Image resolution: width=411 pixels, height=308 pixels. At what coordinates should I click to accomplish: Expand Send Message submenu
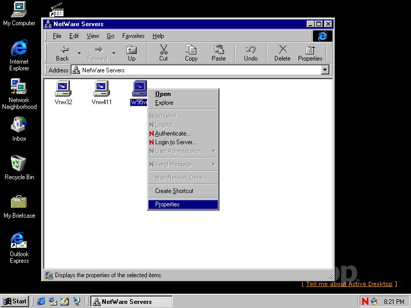click(183, 164)
